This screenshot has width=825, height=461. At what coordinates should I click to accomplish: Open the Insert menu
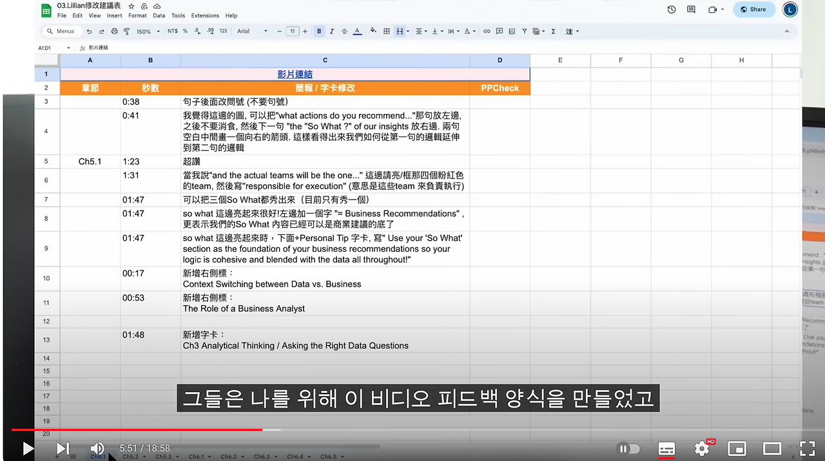pyautogui.click(x=115, y=15)
